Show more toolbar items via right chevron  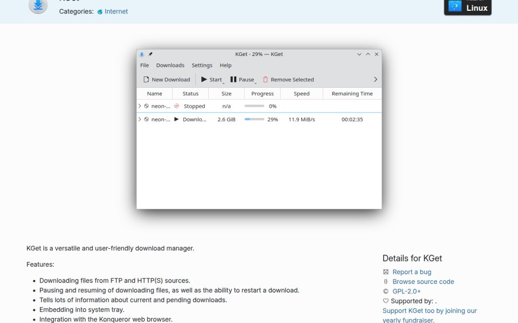pos(376,80)
